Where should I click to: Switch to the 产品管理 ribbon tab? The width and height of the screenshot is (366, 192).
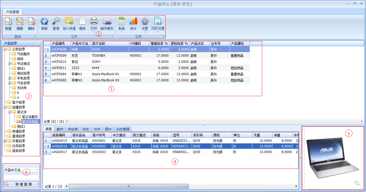pos(13,12)
